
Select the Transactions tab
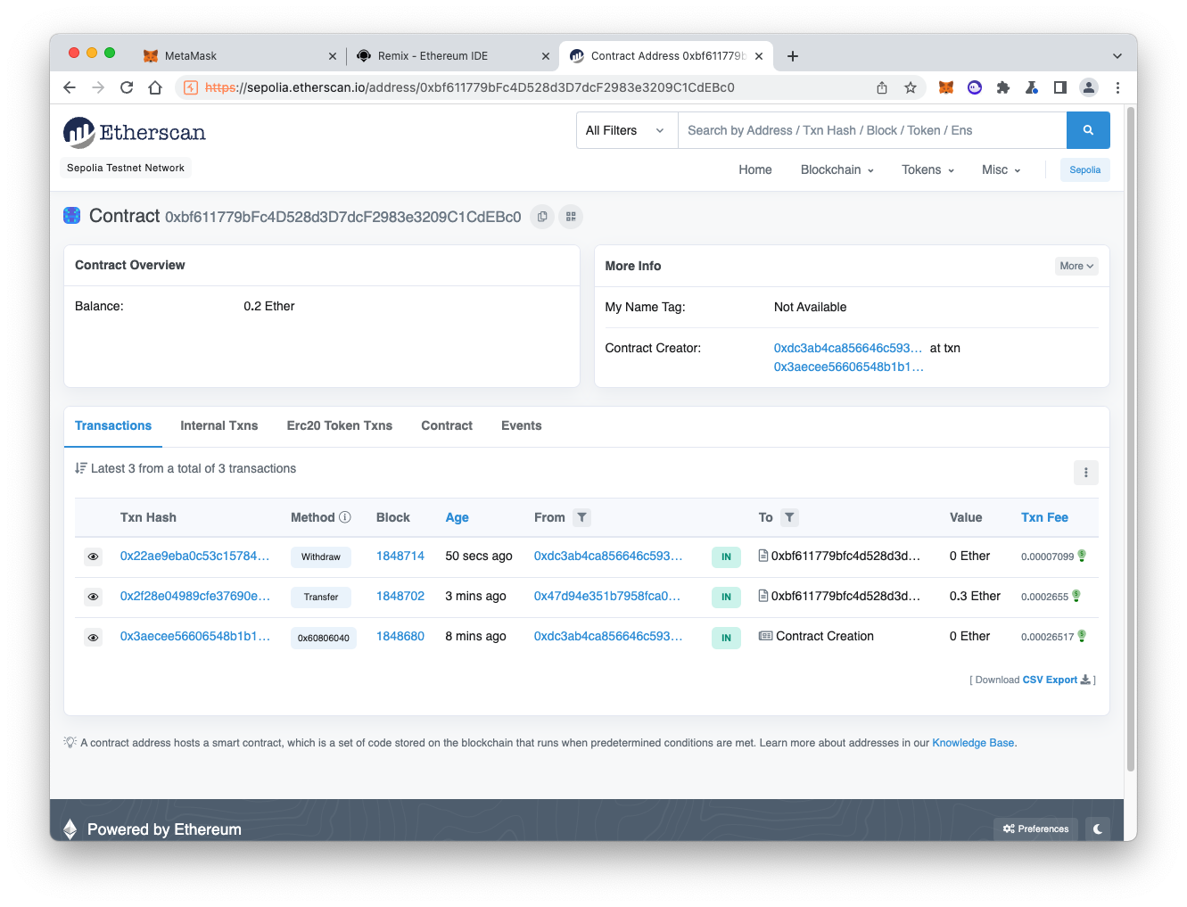(113, 426)
